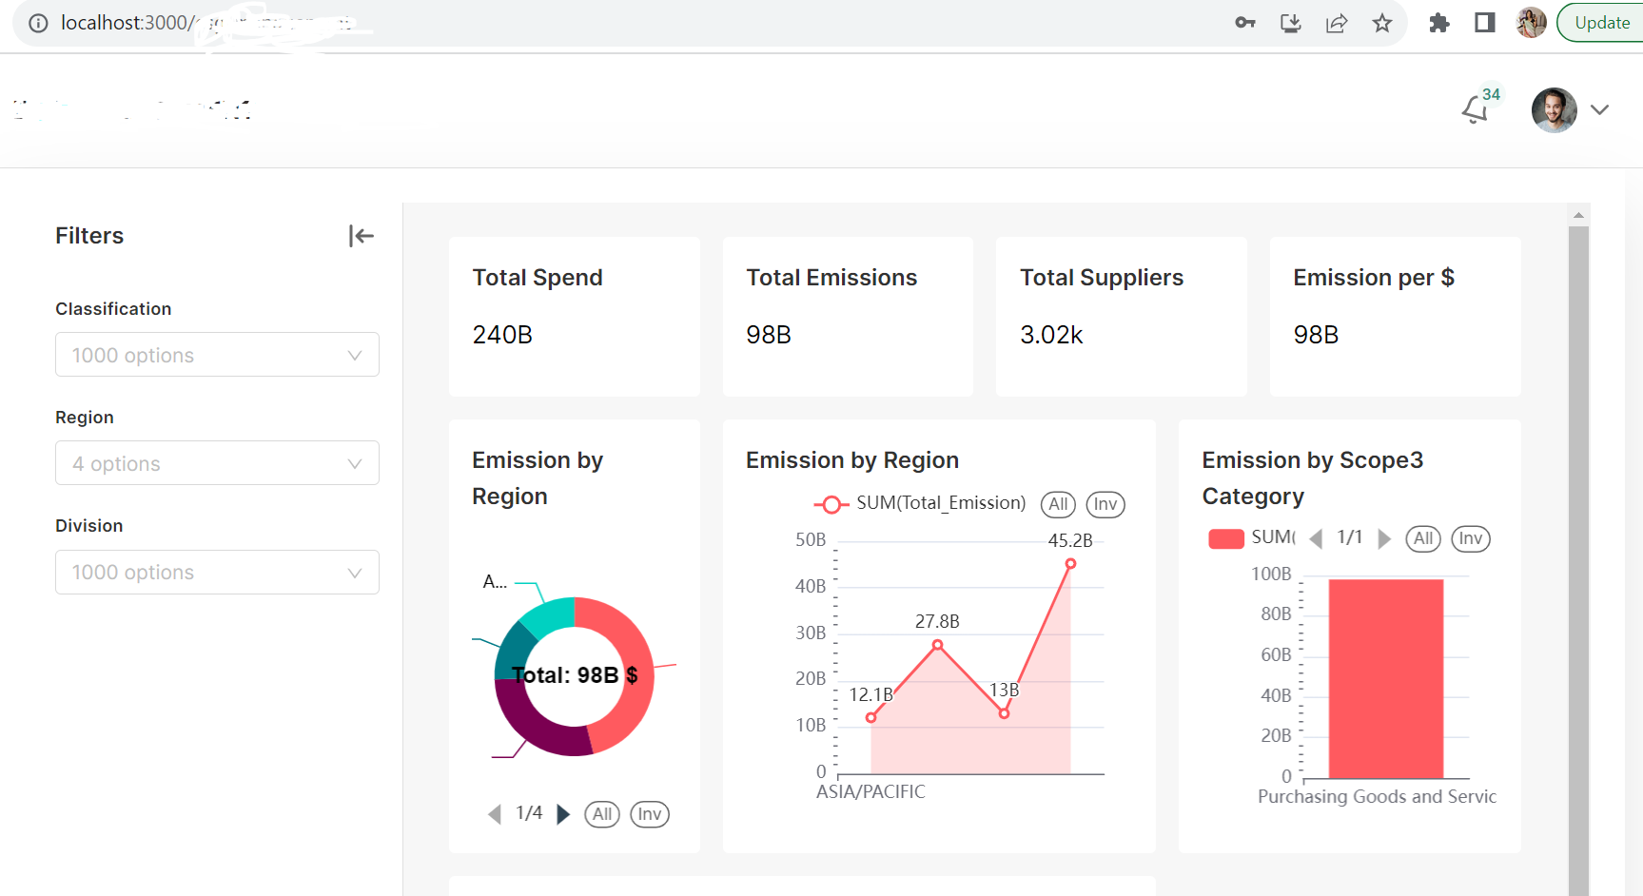Switch to Inv mode on the donut chart

tap(650, 814)
